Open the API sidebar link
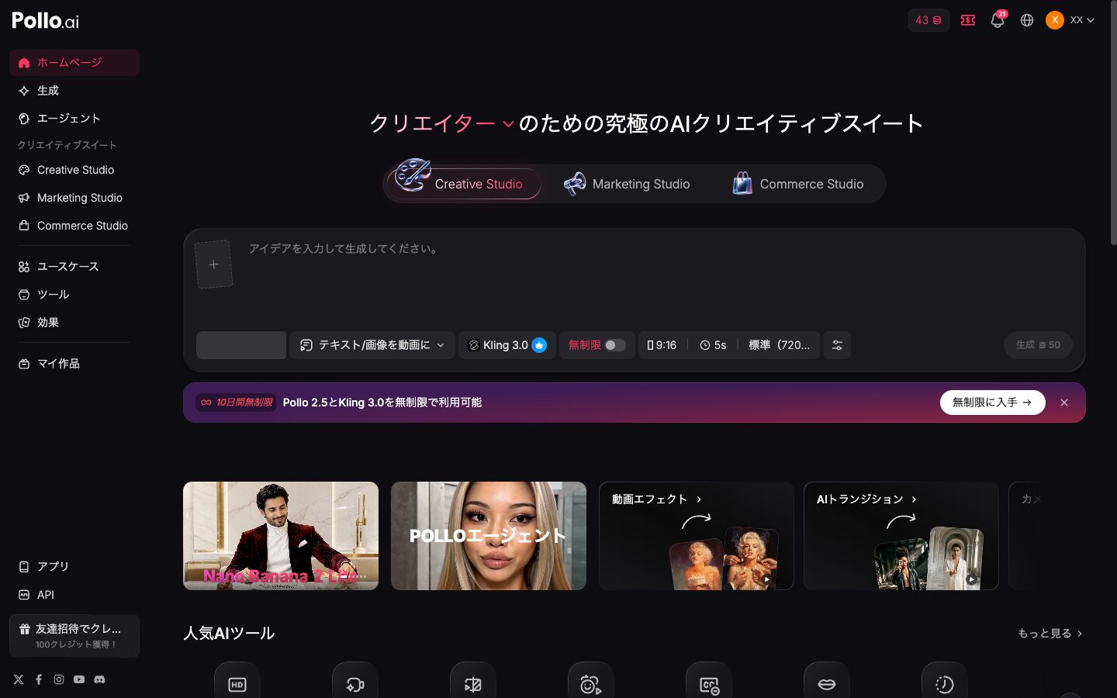 74,595
